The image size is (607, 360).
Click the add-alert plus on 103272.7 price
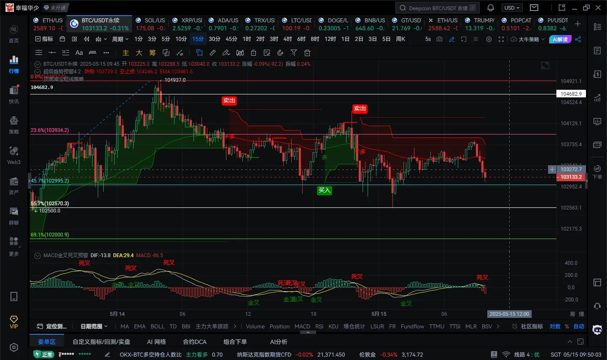pos(552,169)
